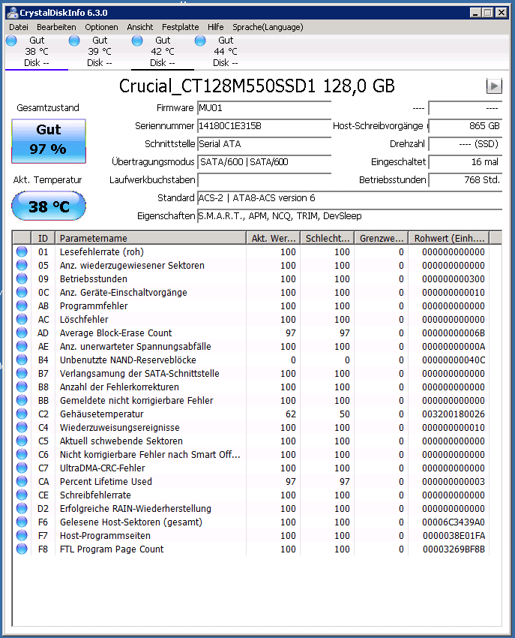515x638 pixels.
Task: Open the Hilfe menu
Action: pyautogui.click(x=215, y=27)
